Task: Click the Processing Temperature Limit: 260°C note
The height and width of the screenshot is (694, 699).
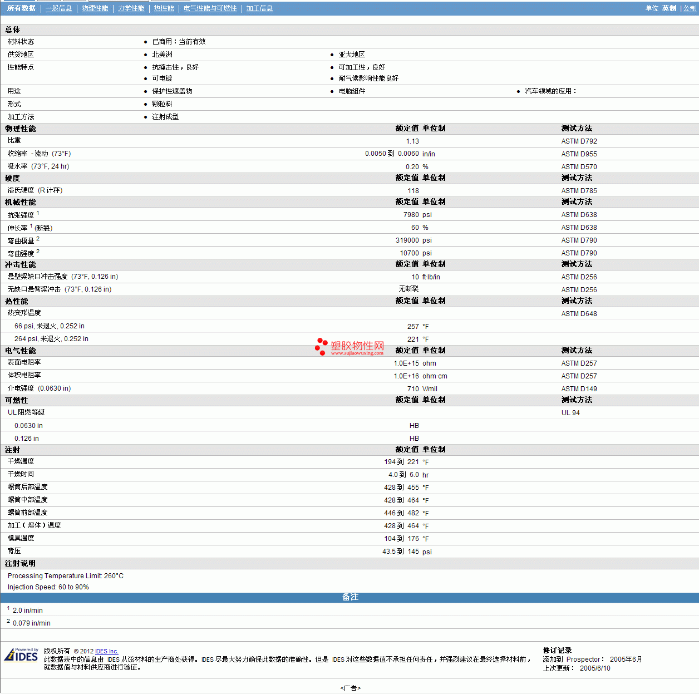Action: click(x=66, y=576)
